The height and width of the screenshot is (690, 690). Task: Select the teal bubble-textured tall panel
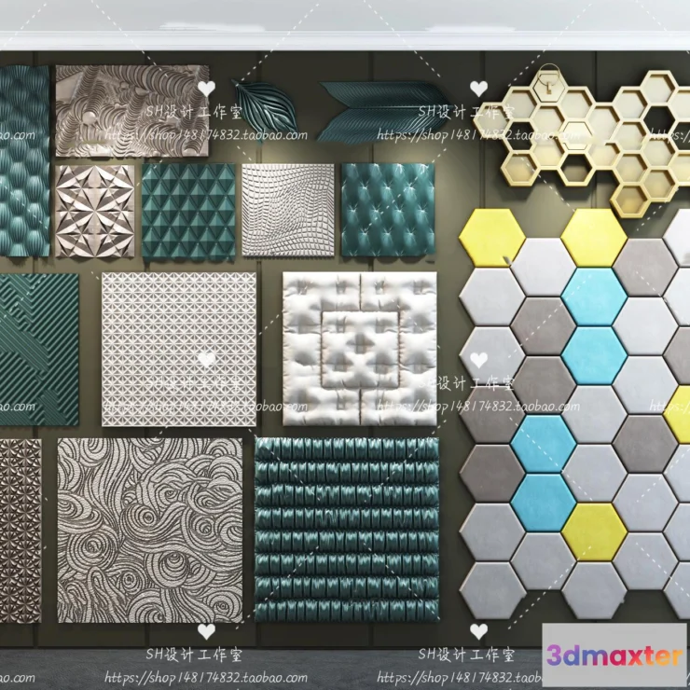click(24, 161)
